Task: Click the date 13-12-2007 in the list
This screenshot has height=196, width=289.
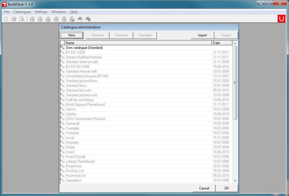Action: [x=221, y=76]
